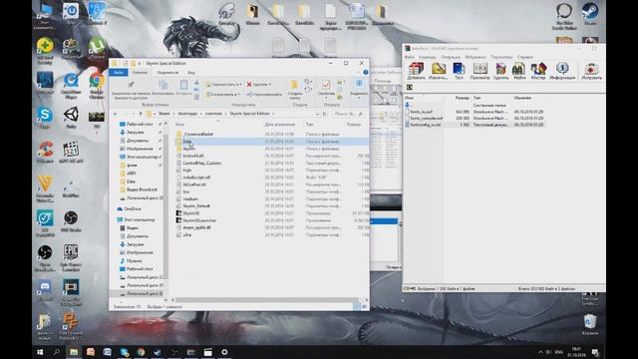Screen dimensions: 638x359
Task: Switch Explorer to large icons view toggle
Action: tap(364, 306)
